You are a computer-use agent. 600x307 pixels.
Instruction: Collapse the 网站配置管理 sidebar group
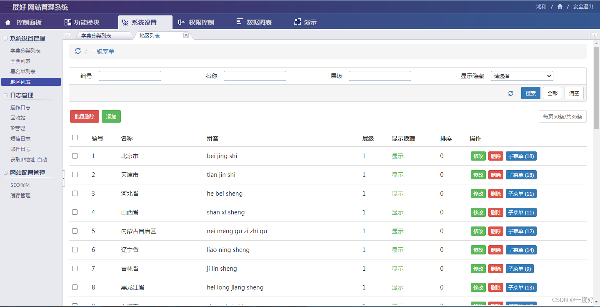5,173
